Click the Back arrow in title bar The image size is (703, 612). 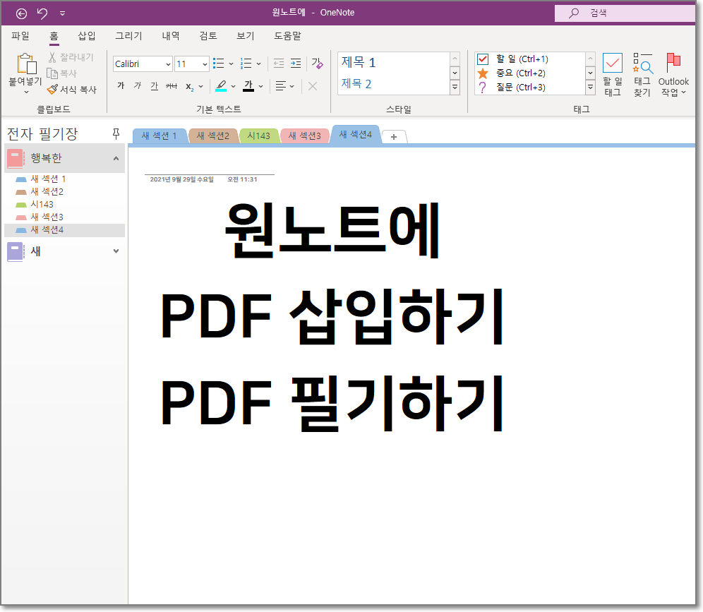pos(21,13)
